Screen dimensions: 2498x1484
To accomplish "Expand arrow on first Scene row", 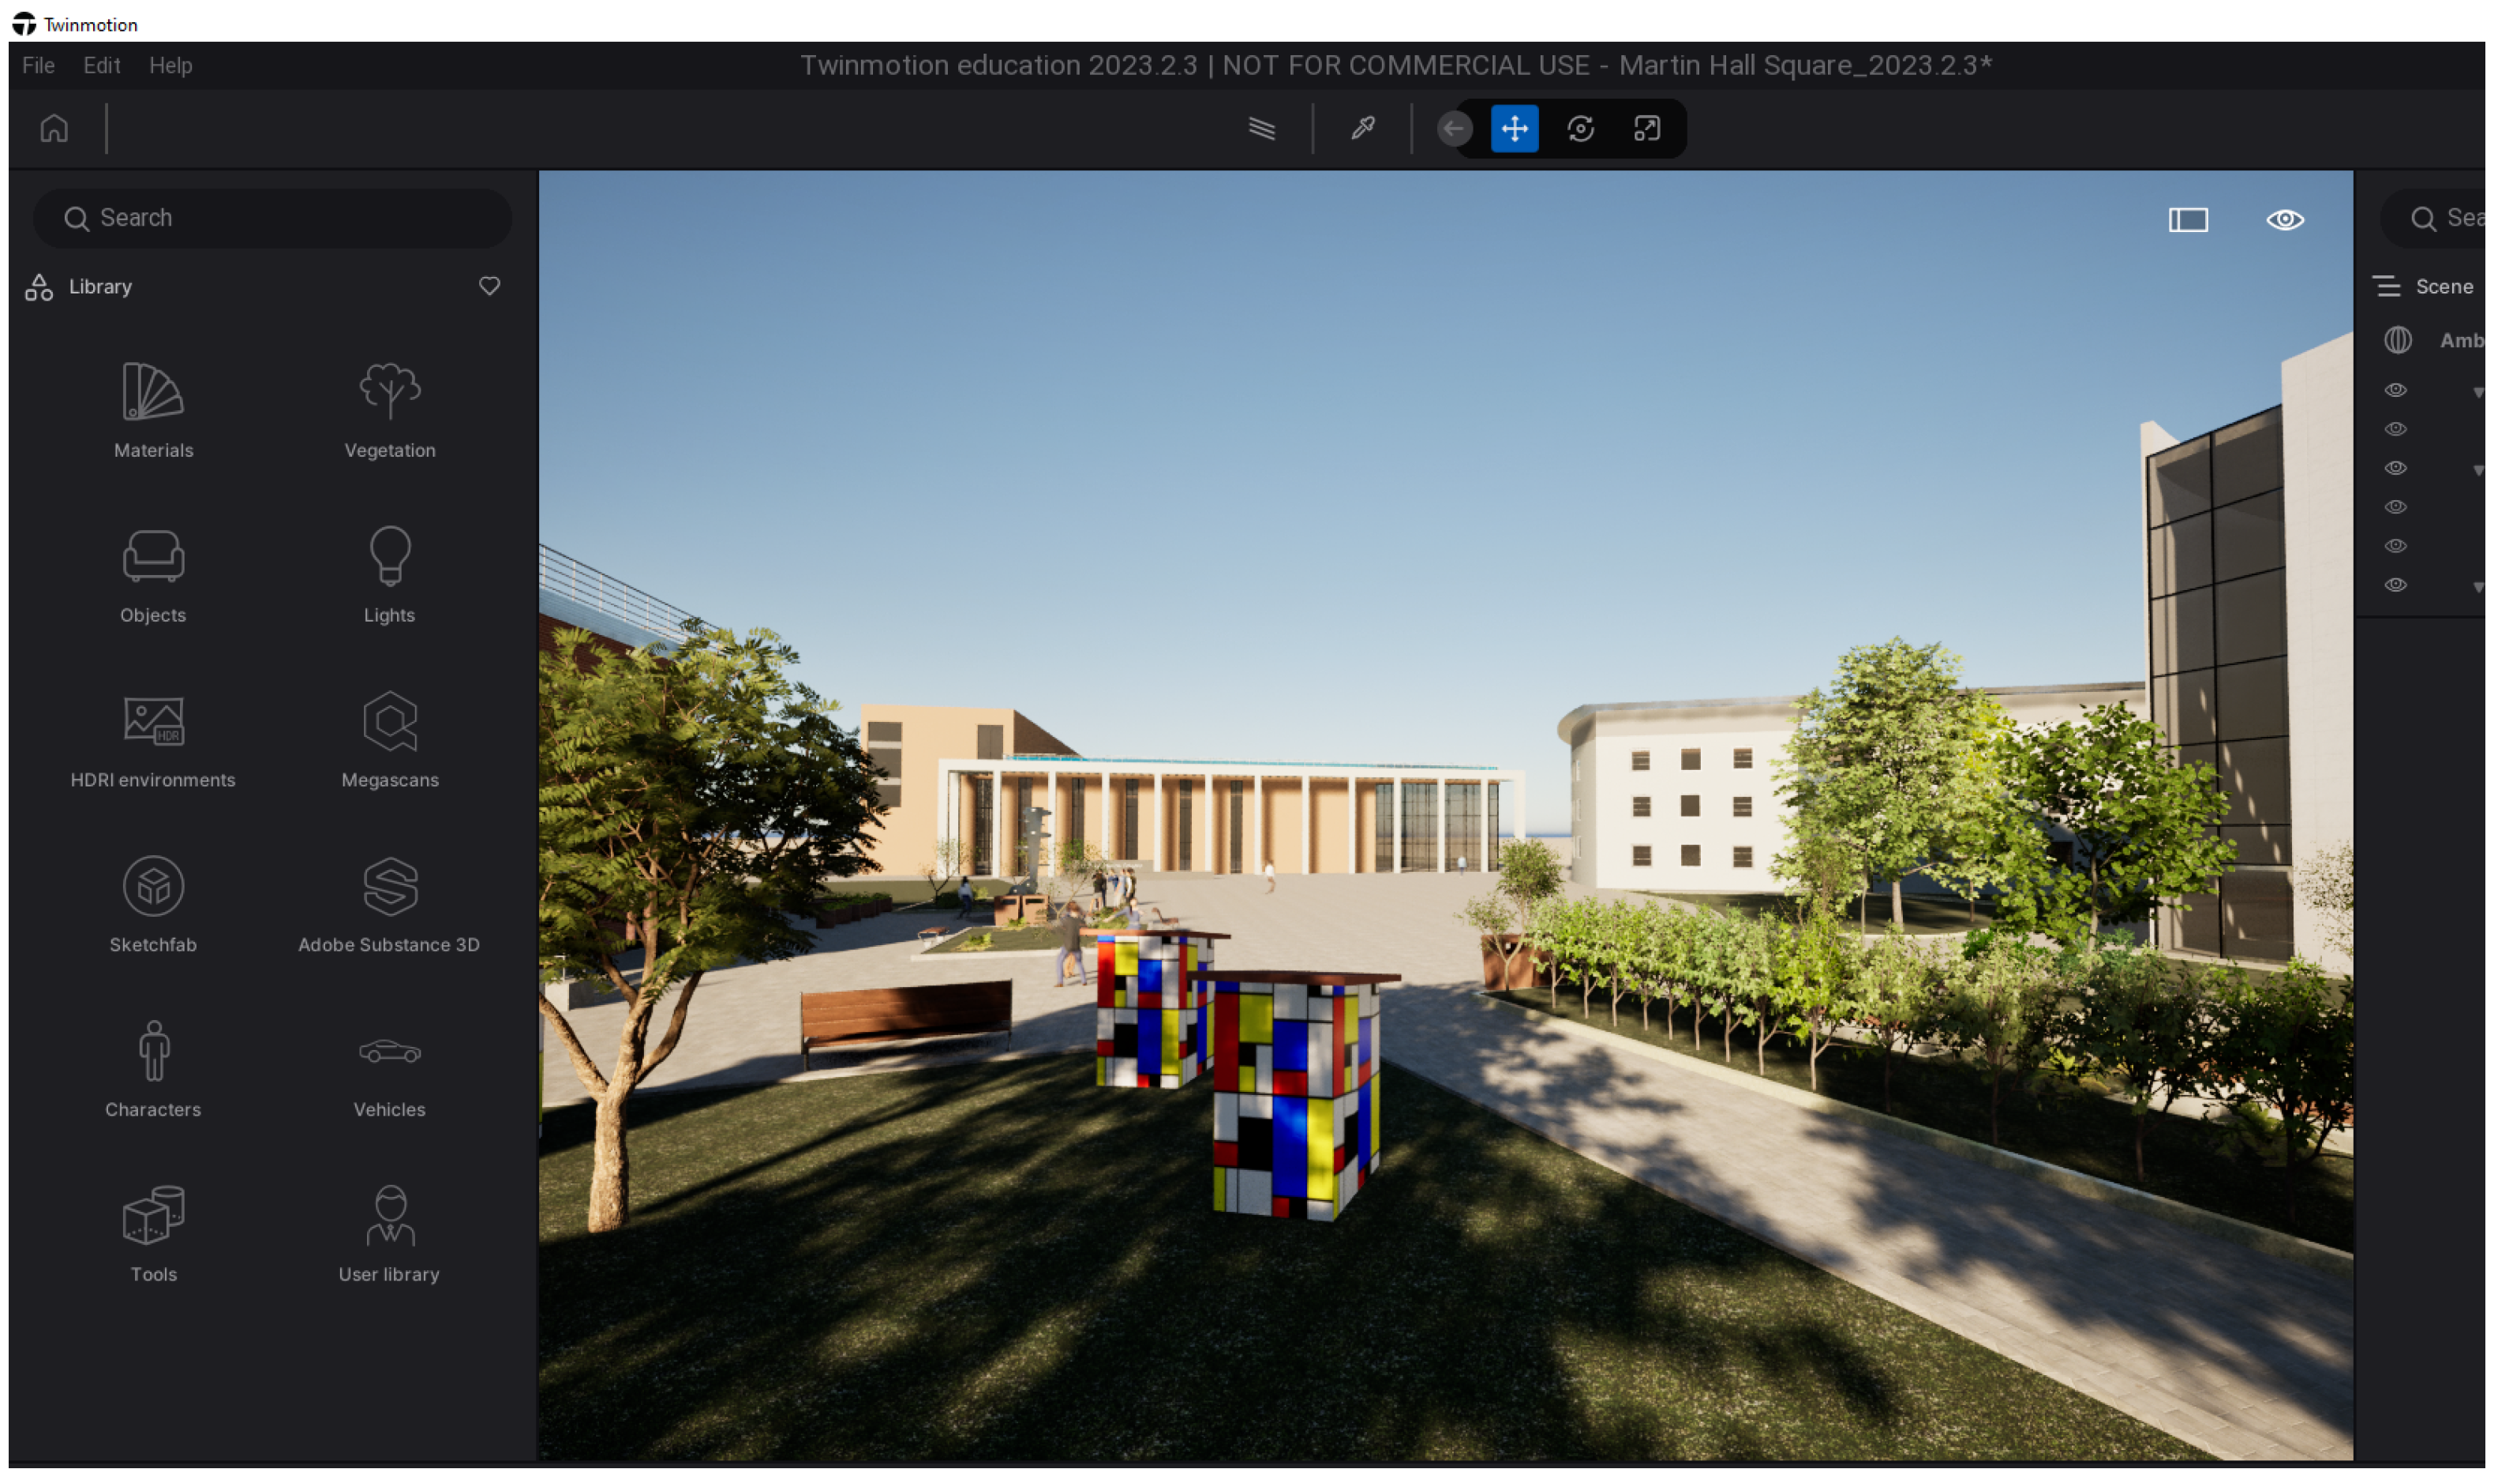I will (2479, 393).
